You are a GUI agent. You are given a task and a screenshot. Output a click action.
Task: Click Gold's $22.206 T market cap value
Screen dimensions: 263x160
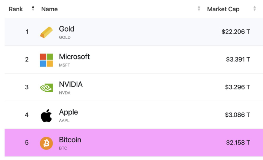tap(236, 32)
